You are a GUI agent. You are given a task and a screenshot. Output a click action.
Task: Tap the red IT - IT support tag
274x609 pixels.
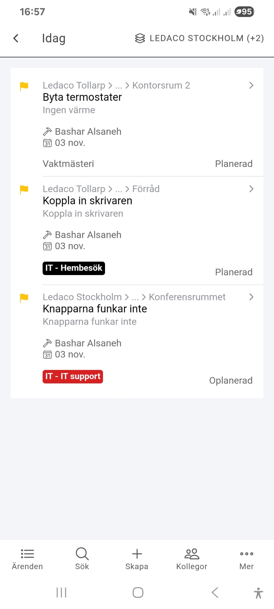[x=73, y=376]
